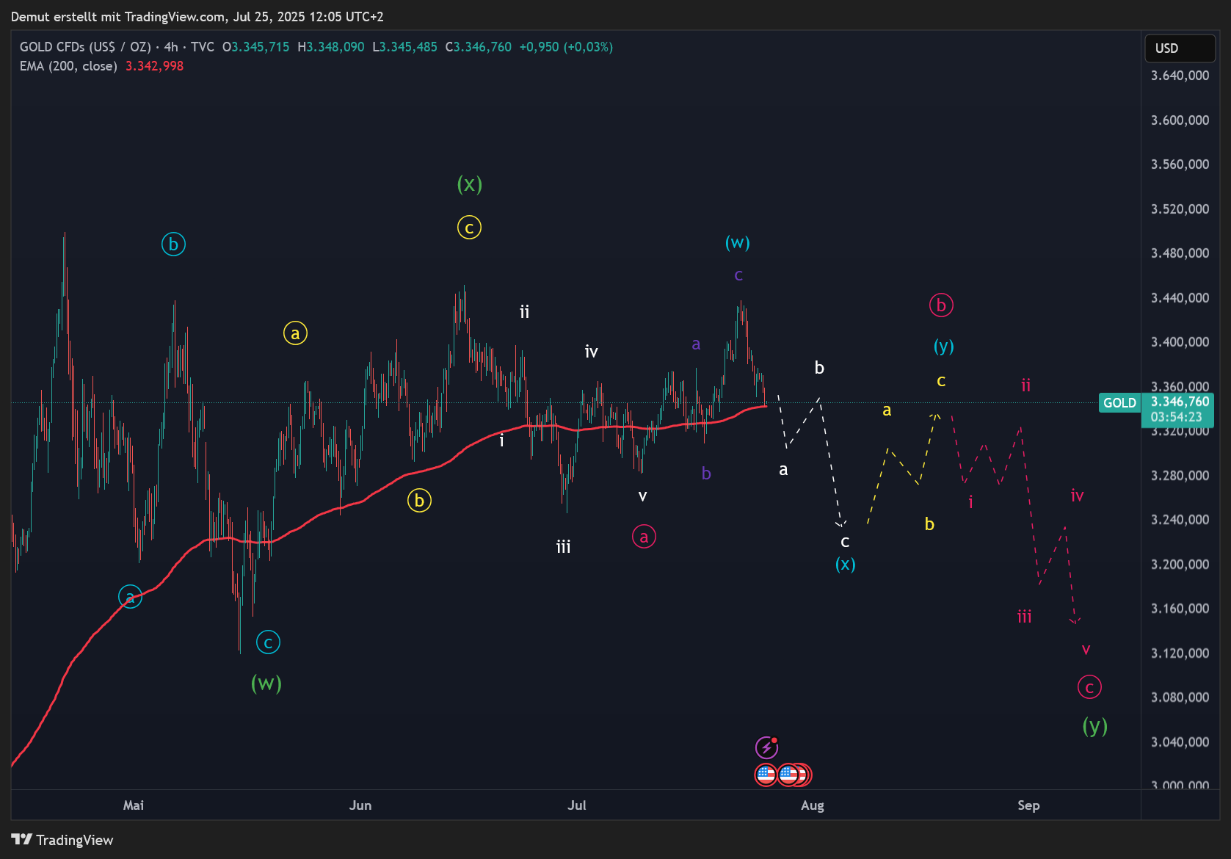Open the EMA (200, close) indicator legend

[68, 66]
